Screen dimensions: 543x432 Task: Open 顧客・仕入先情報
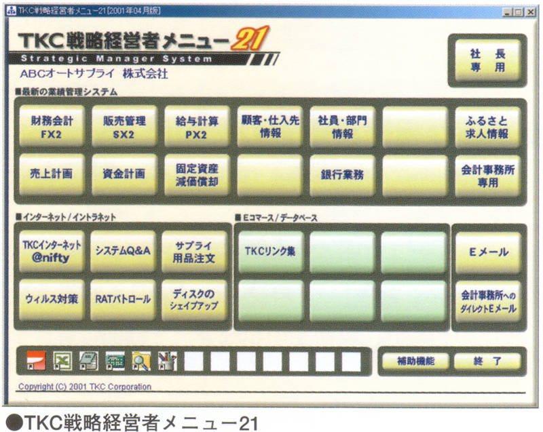269,127
